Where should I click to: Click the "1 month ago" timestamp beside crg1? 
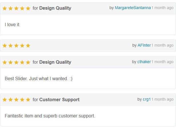click(x=162, y=99)
